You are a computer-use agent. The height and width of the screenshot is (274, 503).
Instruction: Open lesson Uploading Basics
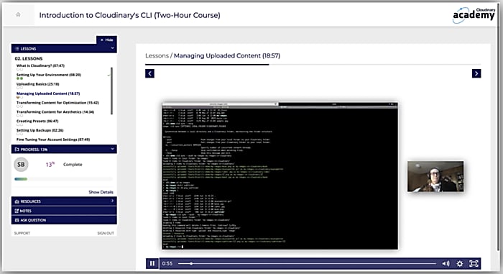(x=38, y=84)
